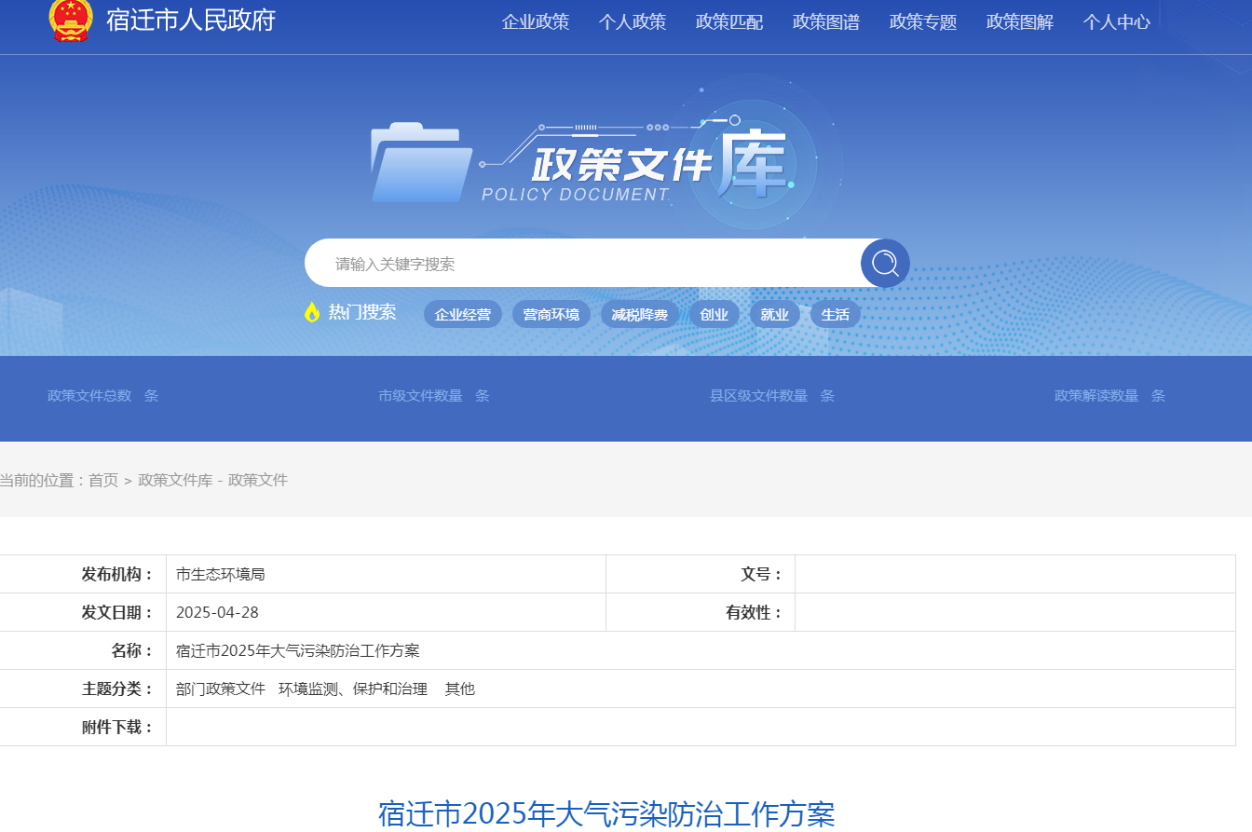Click the folder icon in banner

click(x=420, y=163)
